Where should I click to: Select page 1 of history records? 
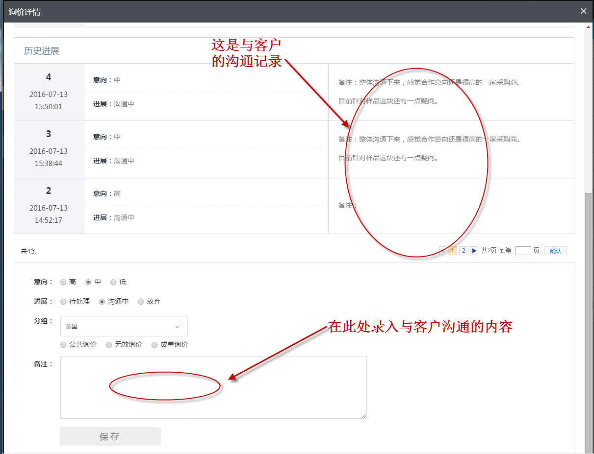(452, 250)
